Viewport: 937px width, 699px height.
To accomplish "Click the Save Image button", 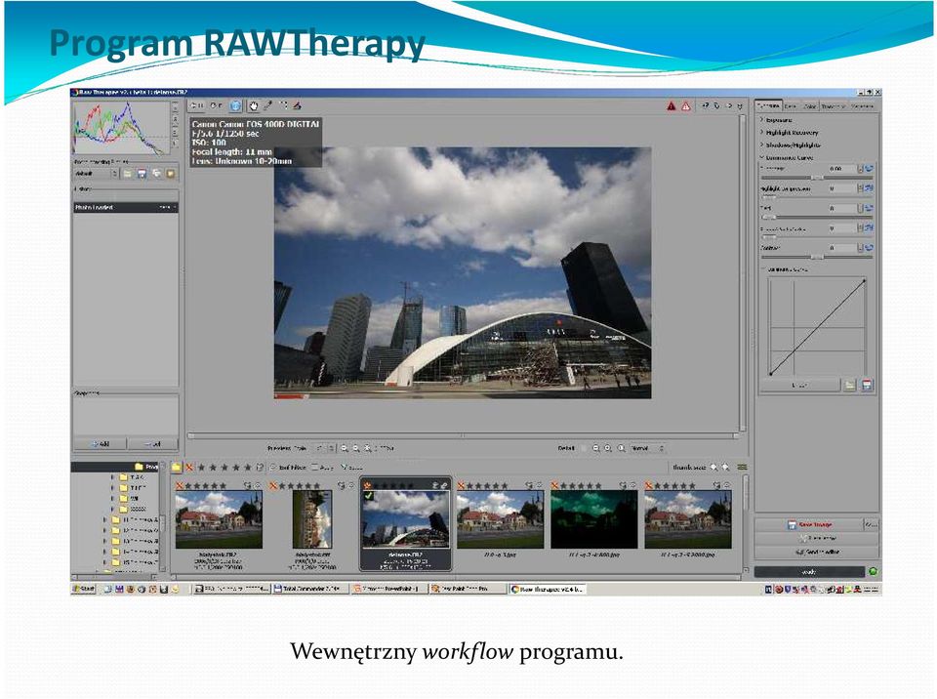I will pos(809,524).
